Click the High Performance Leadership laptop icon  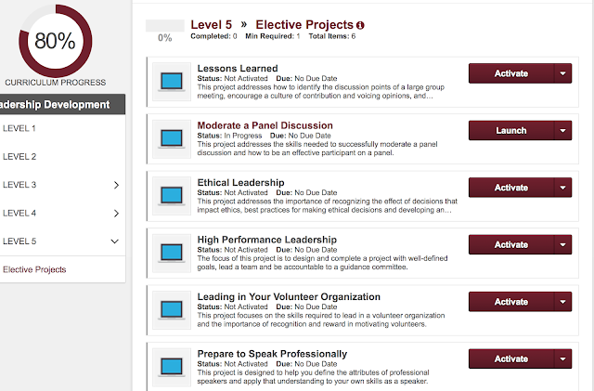click(x=172, y=253)
